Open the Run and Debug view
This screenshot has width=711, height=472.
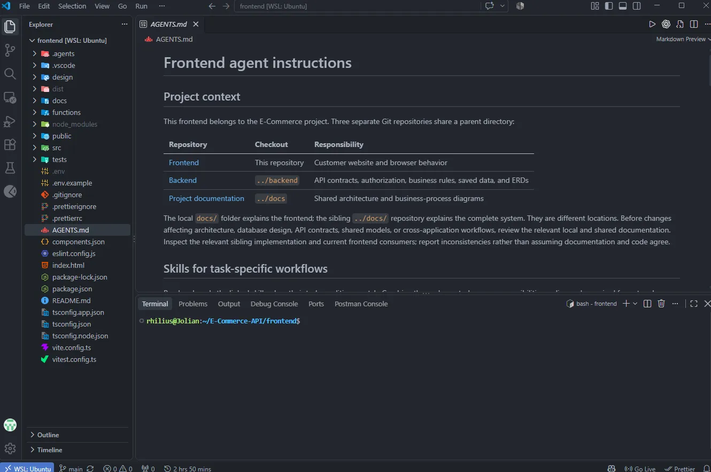tap(10, 121)
